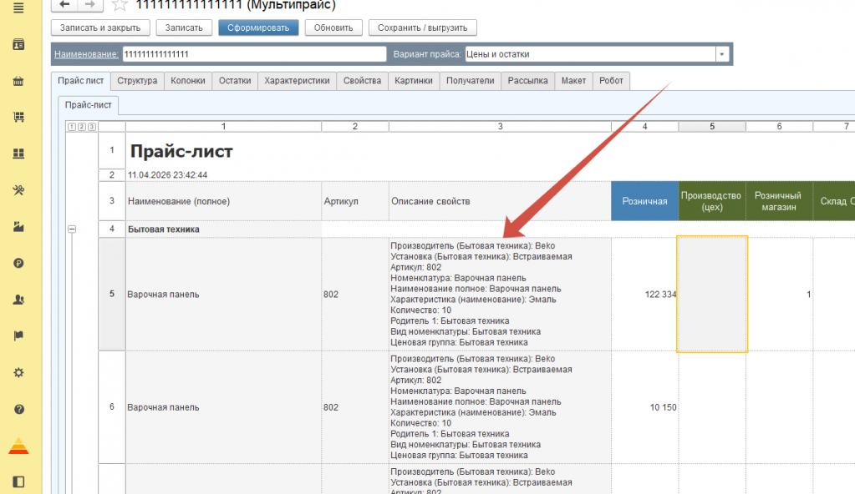
Task: Select the price cell 122 334
Action: 644,294
